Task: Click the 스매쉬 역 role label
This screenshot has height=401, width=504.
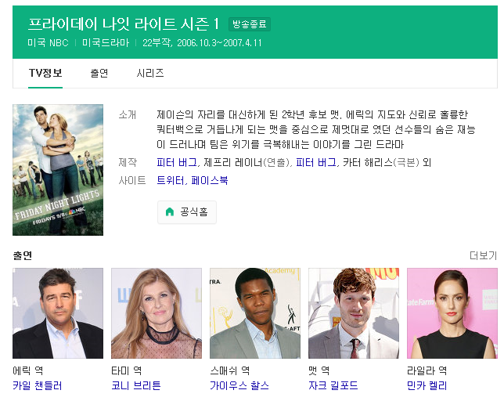Action: [x=230, y=370]
